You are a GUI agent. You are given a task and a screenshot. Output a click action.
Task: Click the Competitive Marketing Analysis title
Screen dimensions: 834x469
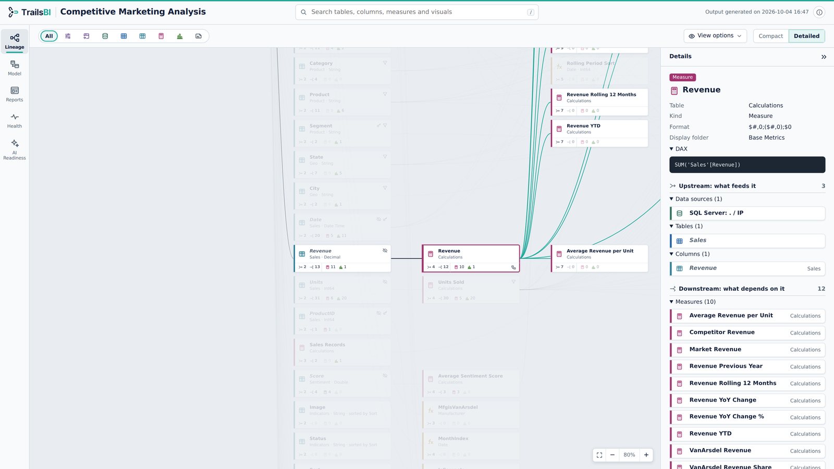133,11
